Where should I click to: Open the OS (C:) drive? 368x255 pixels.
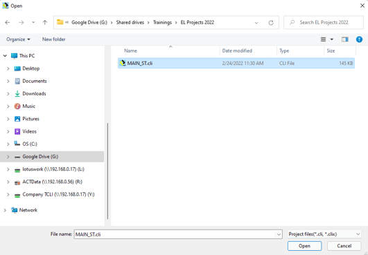pos(30,144)
